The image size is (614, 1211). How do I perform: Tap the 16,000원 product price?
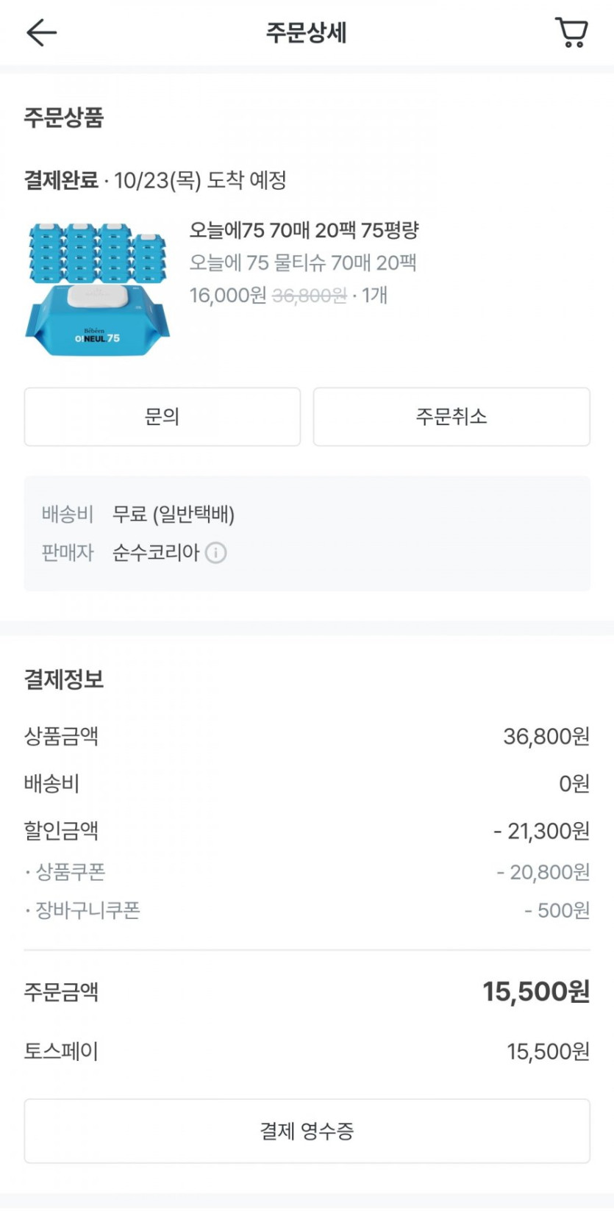coord(228,296)
